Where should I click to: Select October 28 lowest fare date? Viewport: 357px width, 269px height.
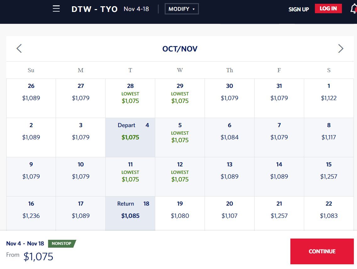tap(130, 98)
